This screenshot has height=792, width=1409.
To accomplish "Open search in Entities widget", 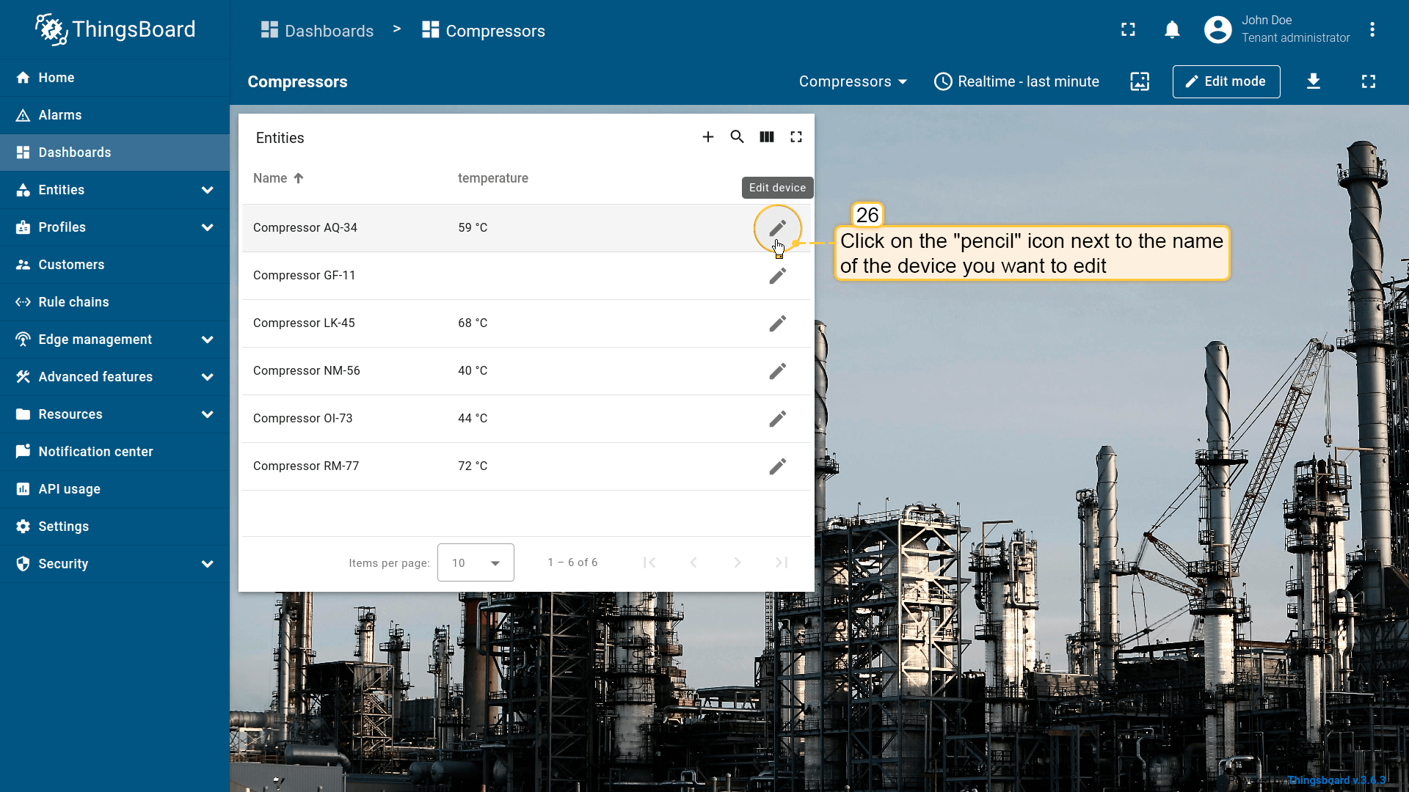I will click(737, 137).
